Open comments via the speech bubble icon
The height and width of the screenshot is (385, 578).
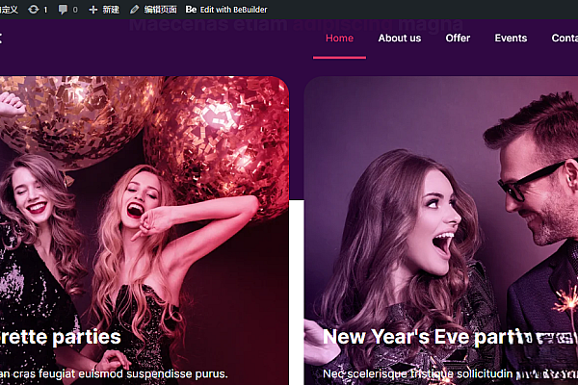click(63, 9)
